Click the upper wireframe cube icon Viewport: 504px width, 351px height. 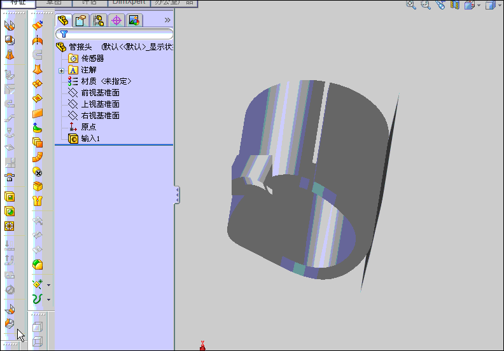coord(38,327)
